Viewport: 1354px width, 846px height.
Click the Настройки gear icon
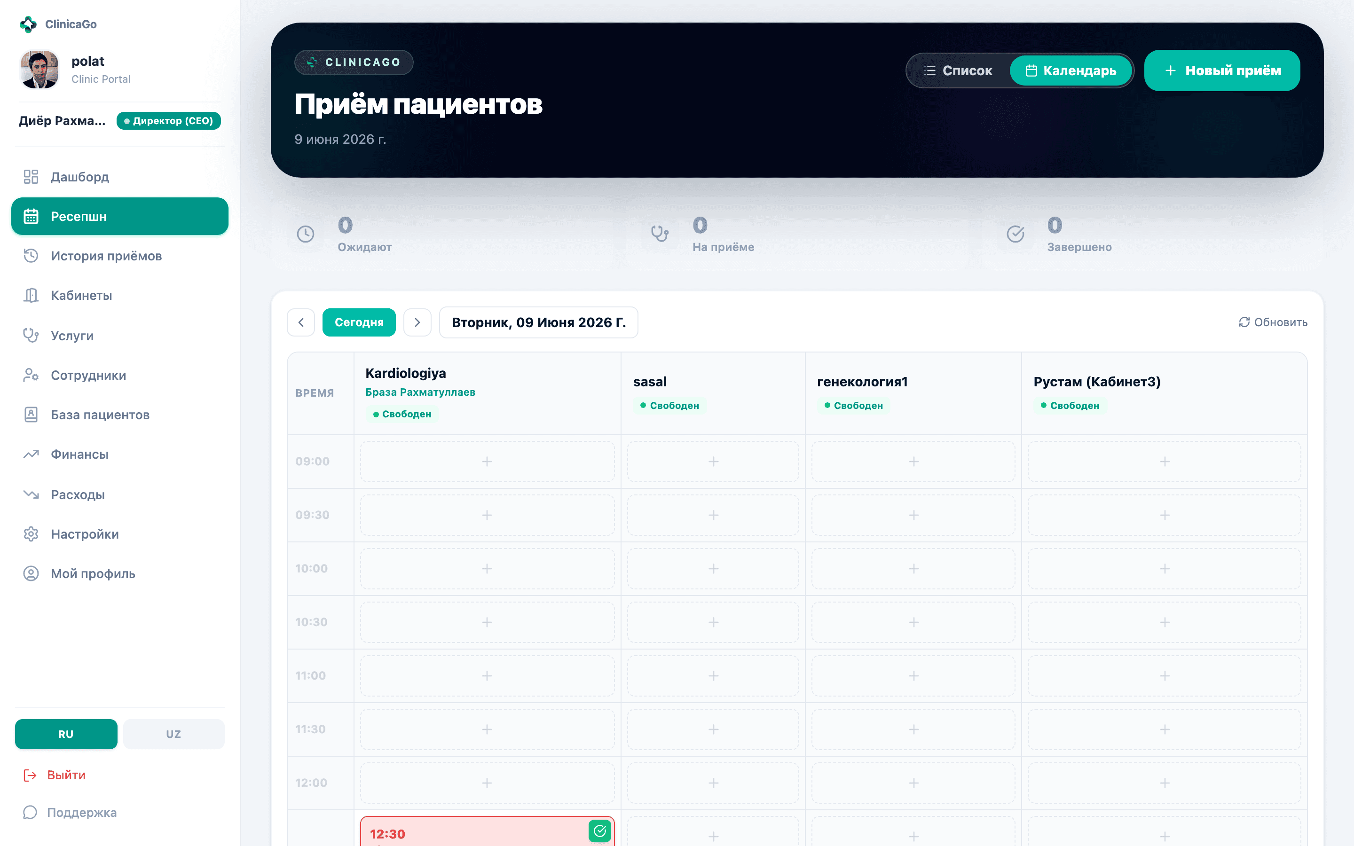(x=31, y=534)
